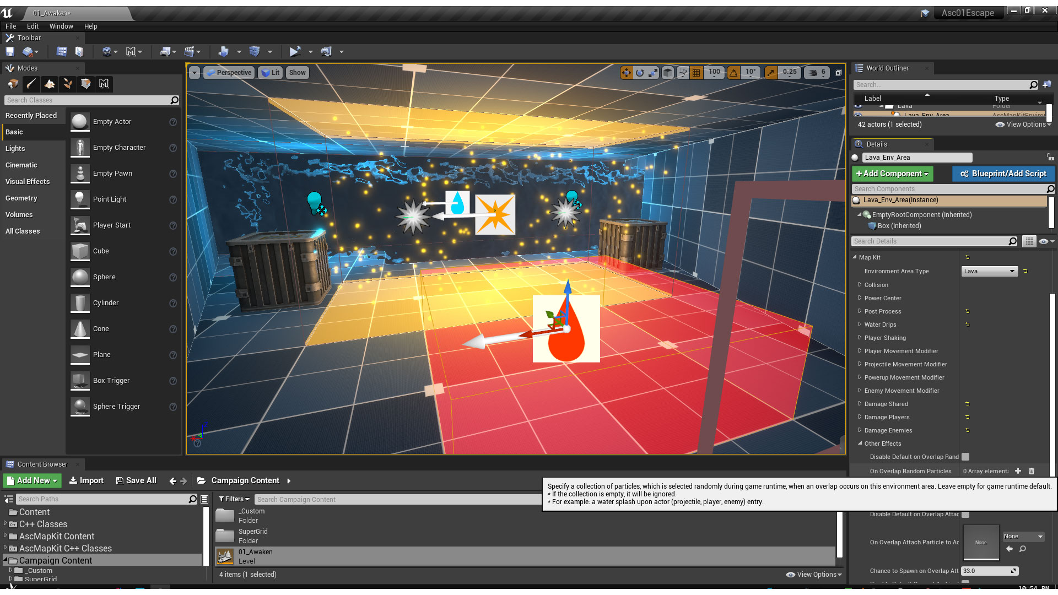Screen dimensions: 1058x595
Task: Click the Blueprint/Add Script button
Action: 1003,174
